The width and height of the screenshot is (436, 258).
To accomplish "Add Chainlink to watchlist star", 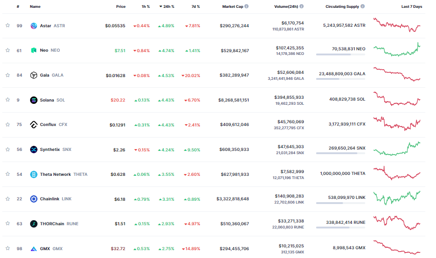I will tap(8, 199).
